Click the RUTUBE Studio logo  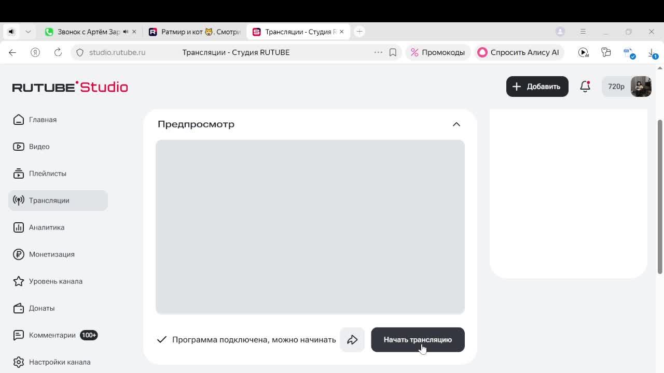click(x=70, y=87)
